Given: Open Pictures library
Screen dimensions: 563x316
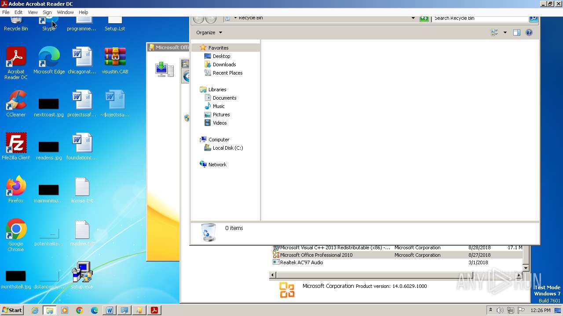Looking at the screenshot, I should 221,115.
